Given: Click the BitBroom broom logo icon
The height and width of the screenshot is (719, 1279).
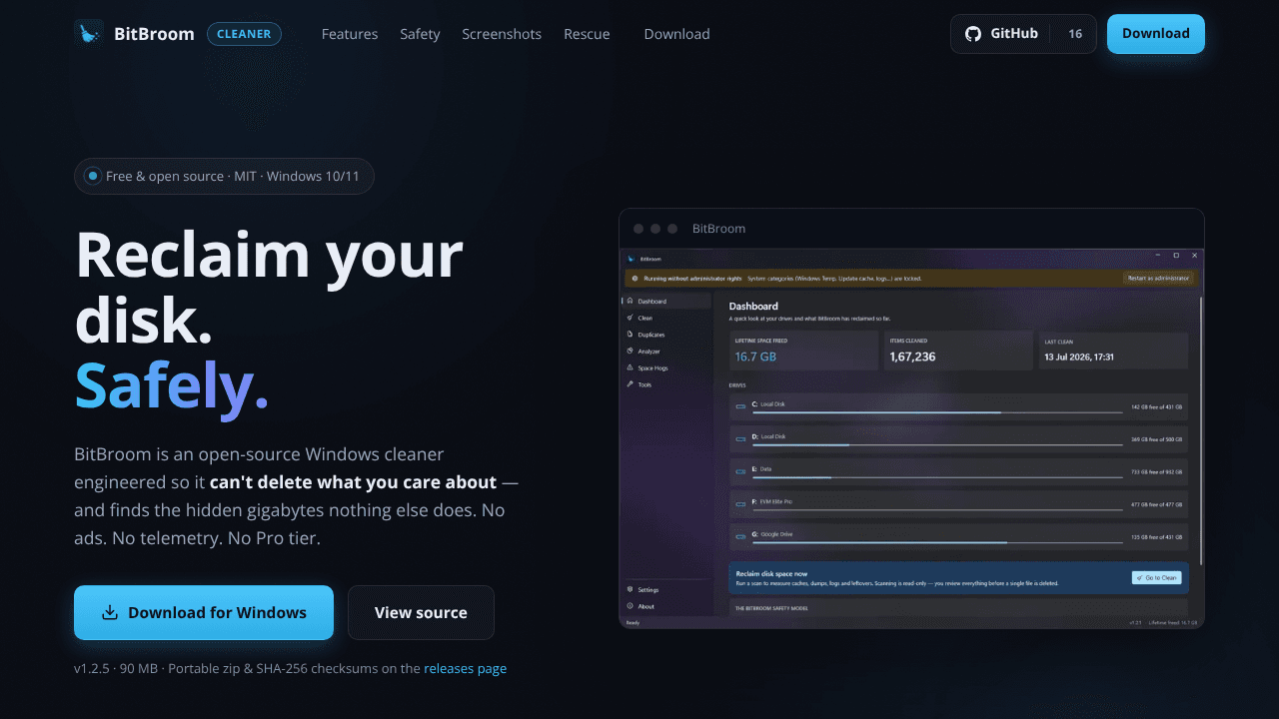Looking at the screenshot, I should coord(89,34).
